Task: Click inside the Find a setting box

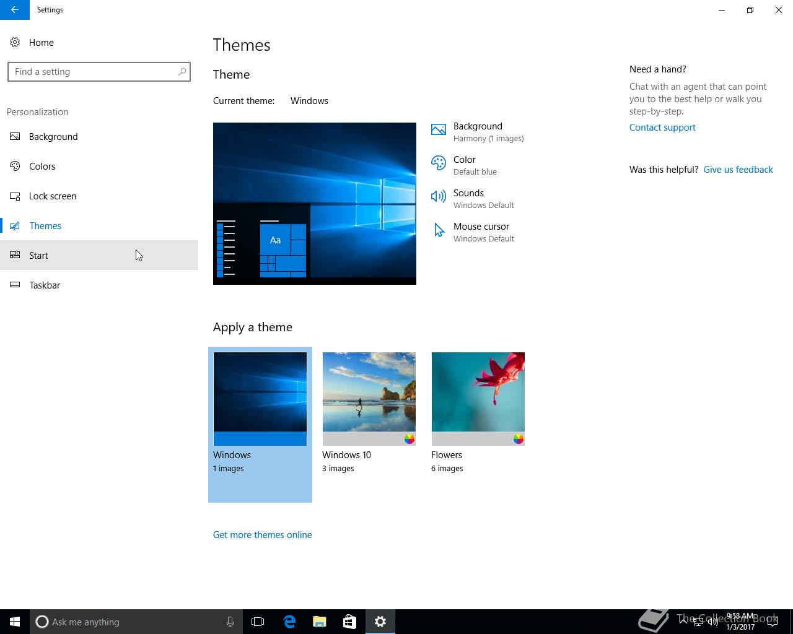Action: [99, 72]
